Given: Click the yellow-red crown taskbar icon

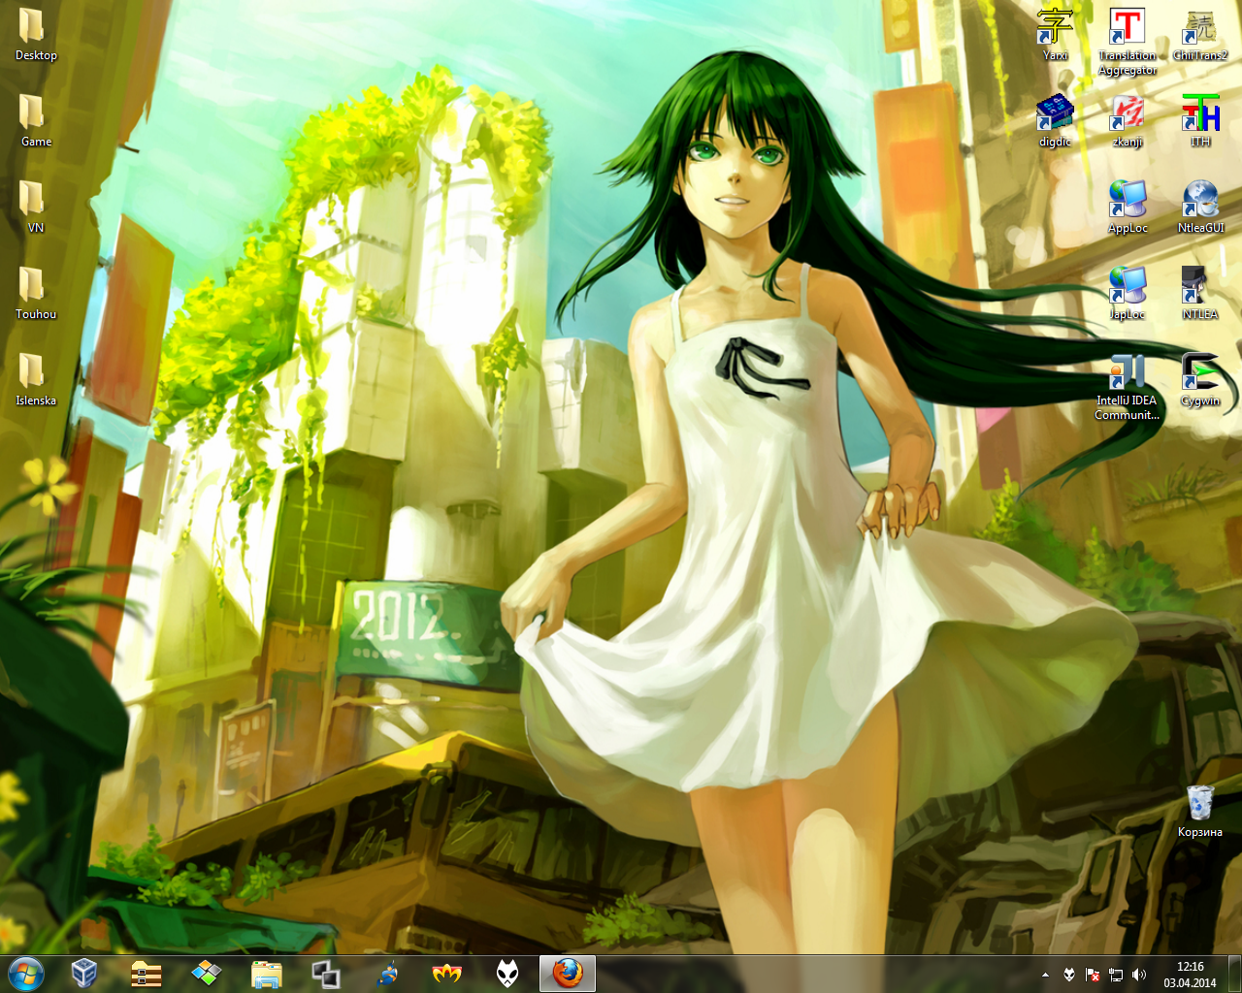Looking at the screenshot, I should [447, 973].
